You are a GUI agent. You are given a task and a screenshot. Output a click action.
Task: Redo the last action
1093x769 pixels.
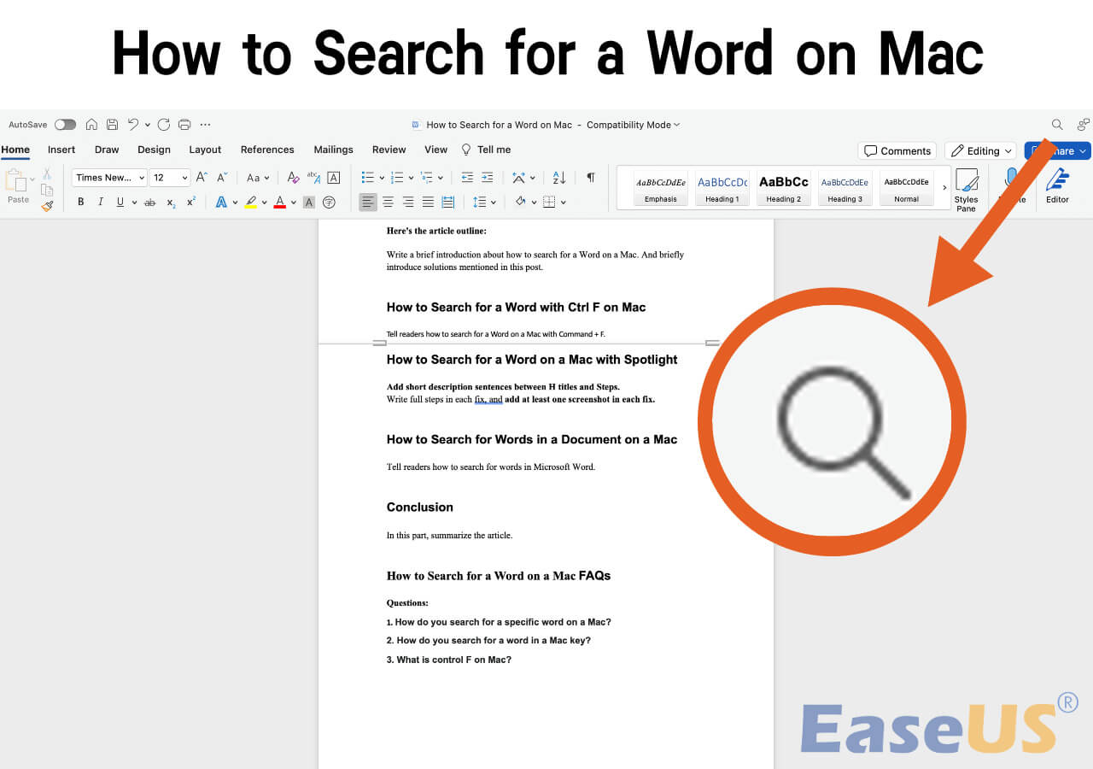164,125
